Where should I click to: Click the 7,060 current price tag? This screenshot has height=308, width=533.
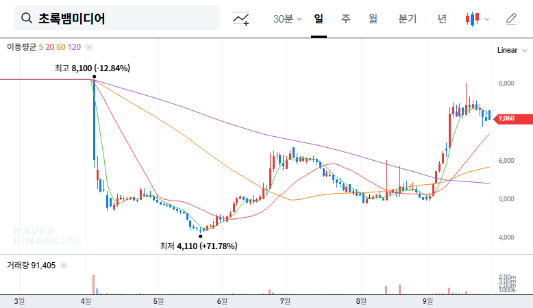[x=515, y=118]
